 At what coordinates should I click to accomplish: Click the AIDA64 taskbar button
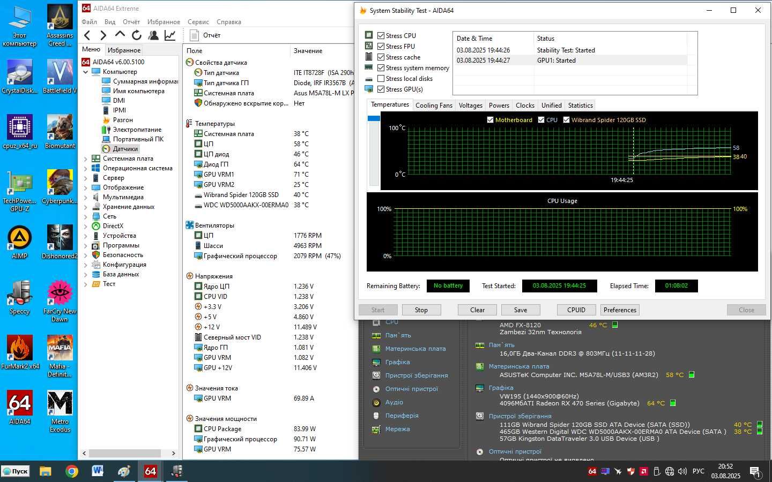(150, 471)
